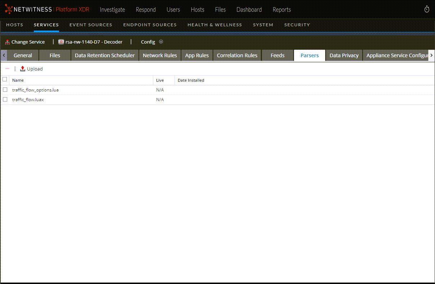This screenshot has height=284, width=435.
Task: Open the App Rules tab
Action: [x=197, y=55]
